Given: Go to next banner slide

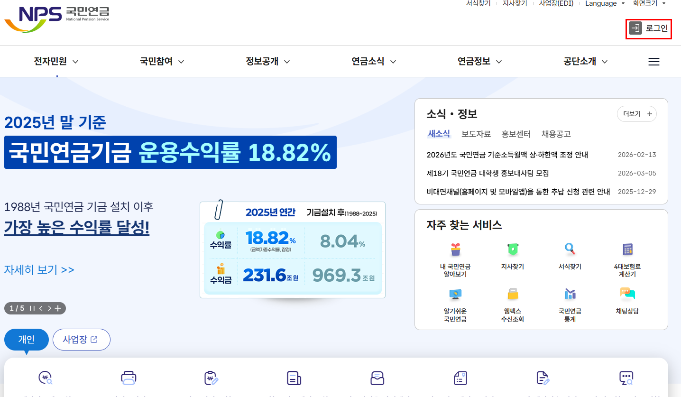Looking at the screenshot, I should tap(49, 308).
